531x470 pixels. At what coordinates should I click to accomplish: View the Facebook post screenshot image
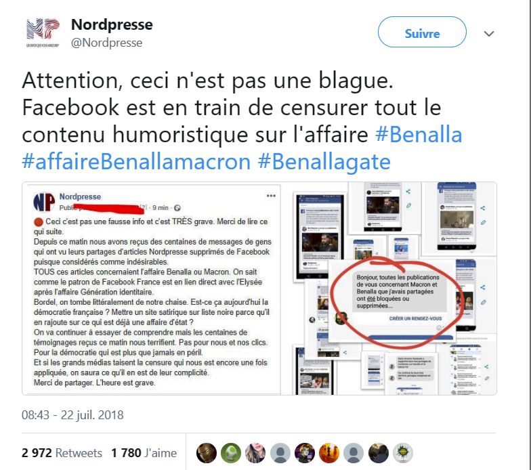(152, 289)
